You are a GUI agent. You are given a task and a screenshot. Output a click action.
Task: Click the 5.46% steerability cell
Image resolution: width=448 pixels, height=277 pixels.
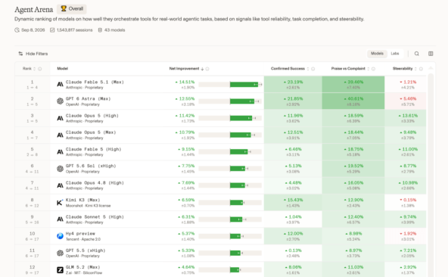[406, 101]
